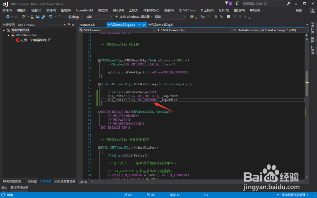Collapse the MFCDemo3.rc tree node
This screenshot has height=198, width=317.
[9, 35]
